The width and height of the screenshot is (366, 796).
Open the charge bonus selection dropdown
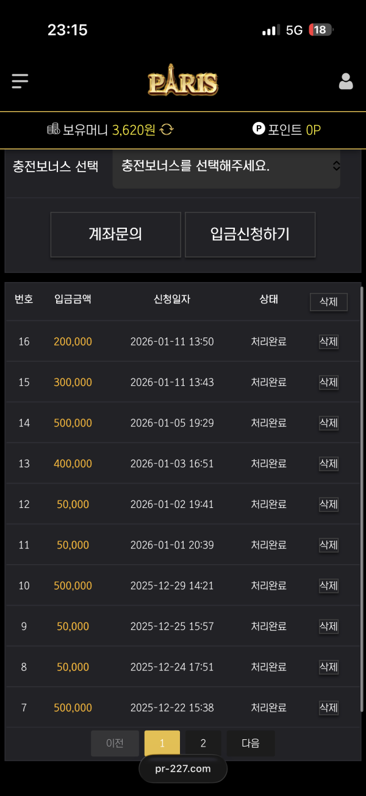(x=226, y=167)
